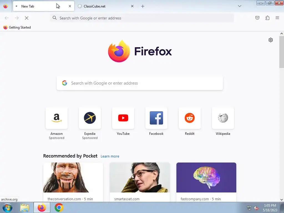
Task: Click the network tray icon
Action: 249,208
